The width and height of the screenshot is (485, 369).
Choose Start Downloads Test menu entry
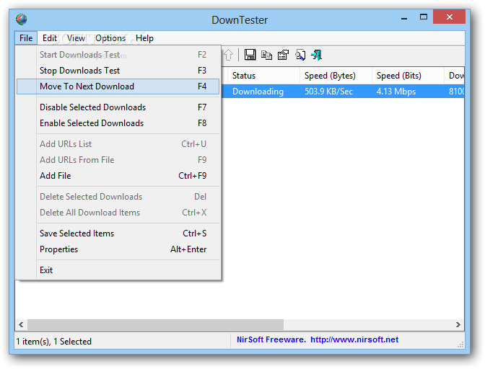118,55
